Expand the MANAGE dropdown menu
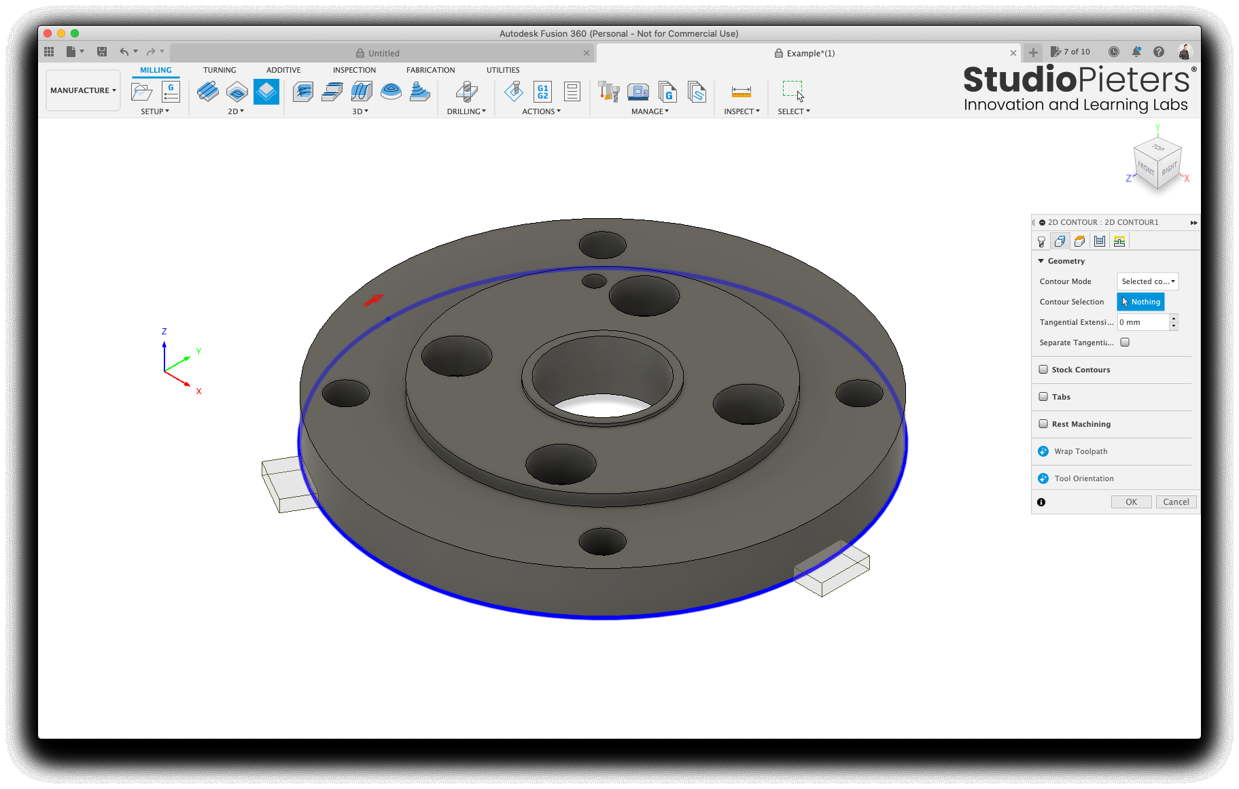This screenshot has width=1239, height=789. tap(650, 111)
